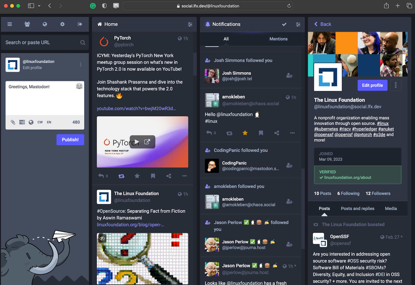This screenshot has height=285, width=415.
Task: Click the paperclip attach media icon
Action: pyautogui.click(x=13, y=122)
